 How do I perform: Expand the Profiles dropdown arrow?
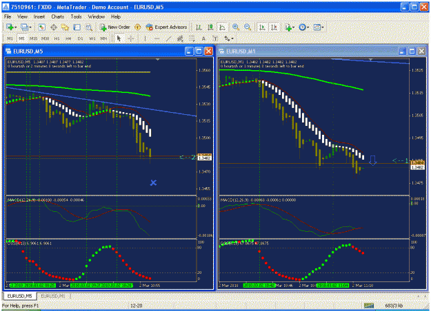pyautogui.click(x=30, y=28)
